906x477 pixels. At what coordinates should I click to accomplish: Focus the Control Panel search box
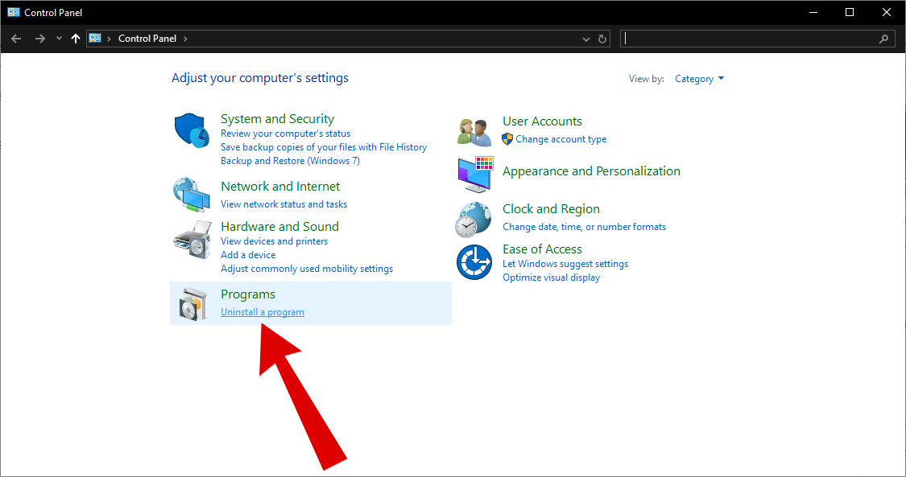[x=758, y=39]
